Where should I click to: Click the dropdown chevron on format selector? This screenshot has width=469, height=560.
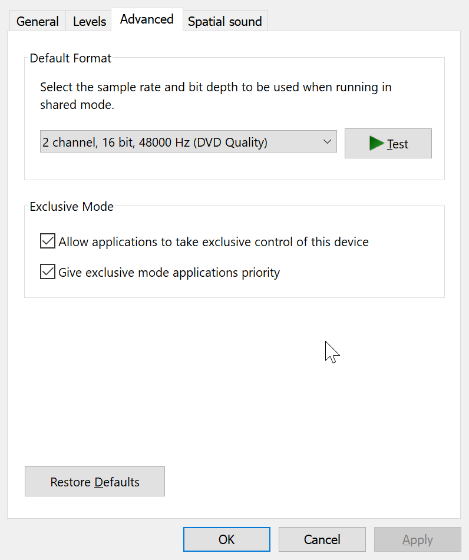pyautogui.click(x=327, y=141)
